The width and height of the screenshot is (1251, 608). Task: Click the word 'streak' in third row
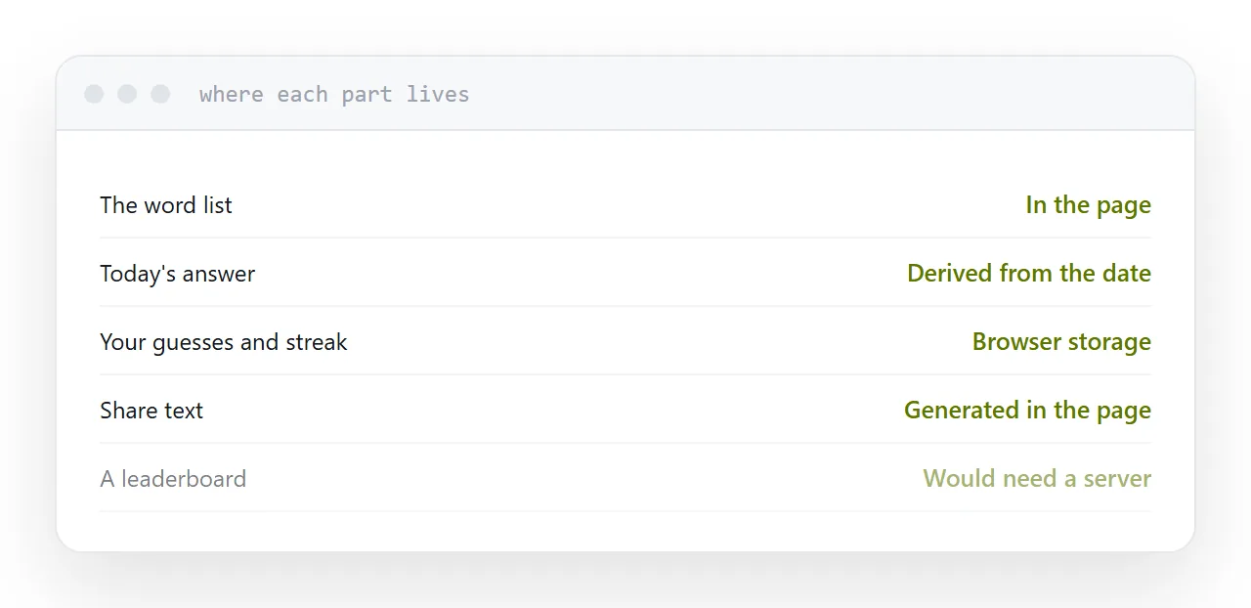(x=317, y=342)
